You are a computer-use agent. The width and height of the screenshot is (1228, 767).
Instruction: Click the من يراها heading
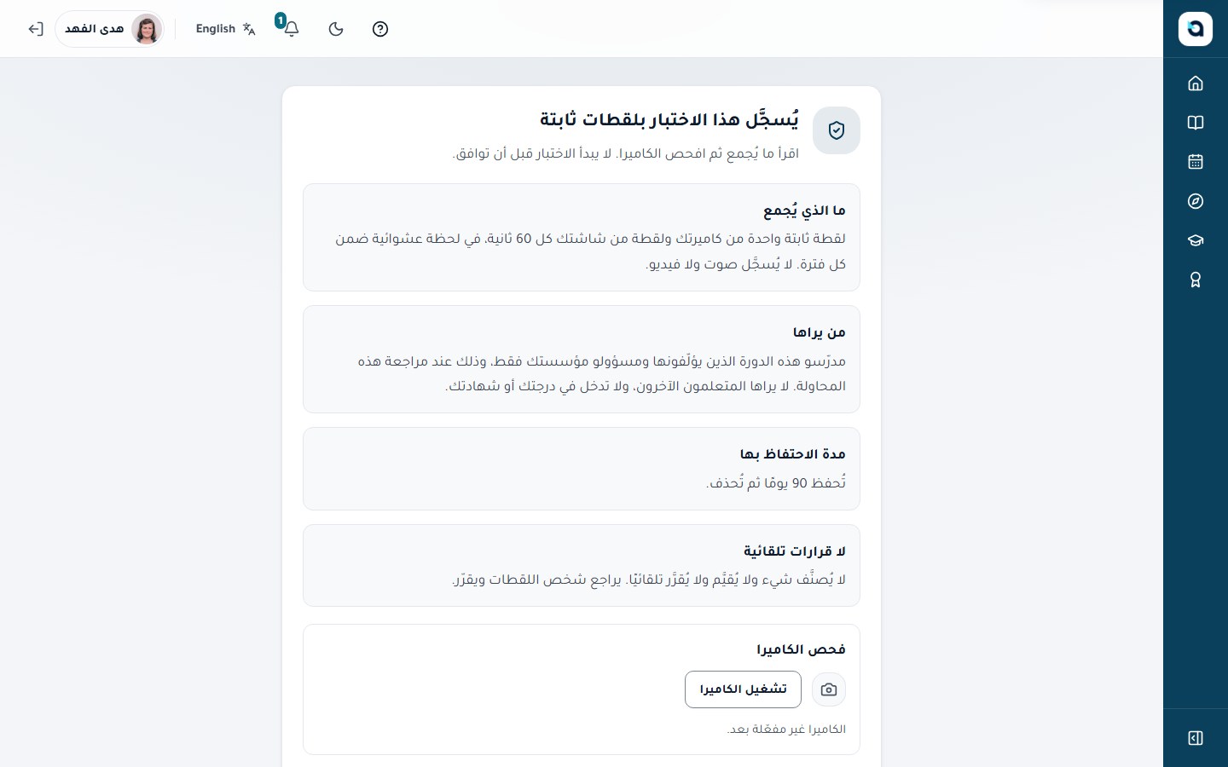point(820,332)
